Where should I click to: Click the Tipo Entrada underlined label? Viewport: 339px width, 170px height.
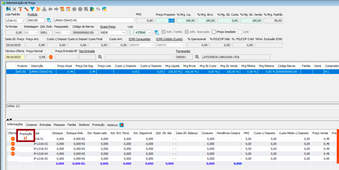tap(87, 51)
